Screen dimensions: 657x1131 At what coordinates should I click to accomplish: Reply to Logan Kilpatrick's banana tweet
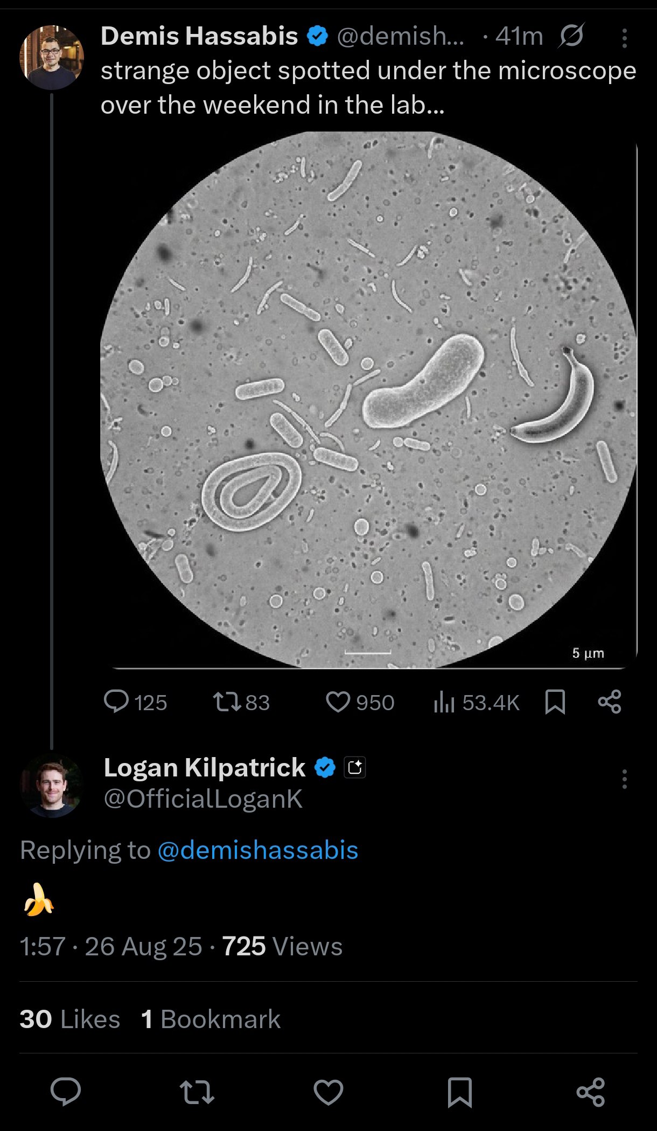(66, 1092)
